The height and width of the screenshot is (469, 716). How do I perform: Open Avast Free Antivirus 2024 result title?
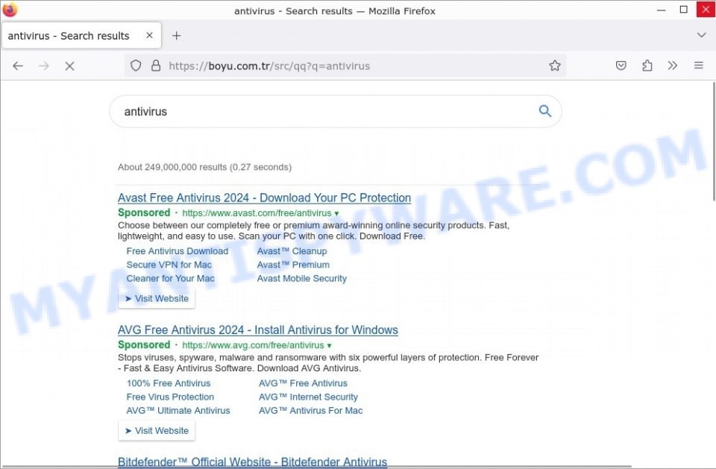[264, 198]
